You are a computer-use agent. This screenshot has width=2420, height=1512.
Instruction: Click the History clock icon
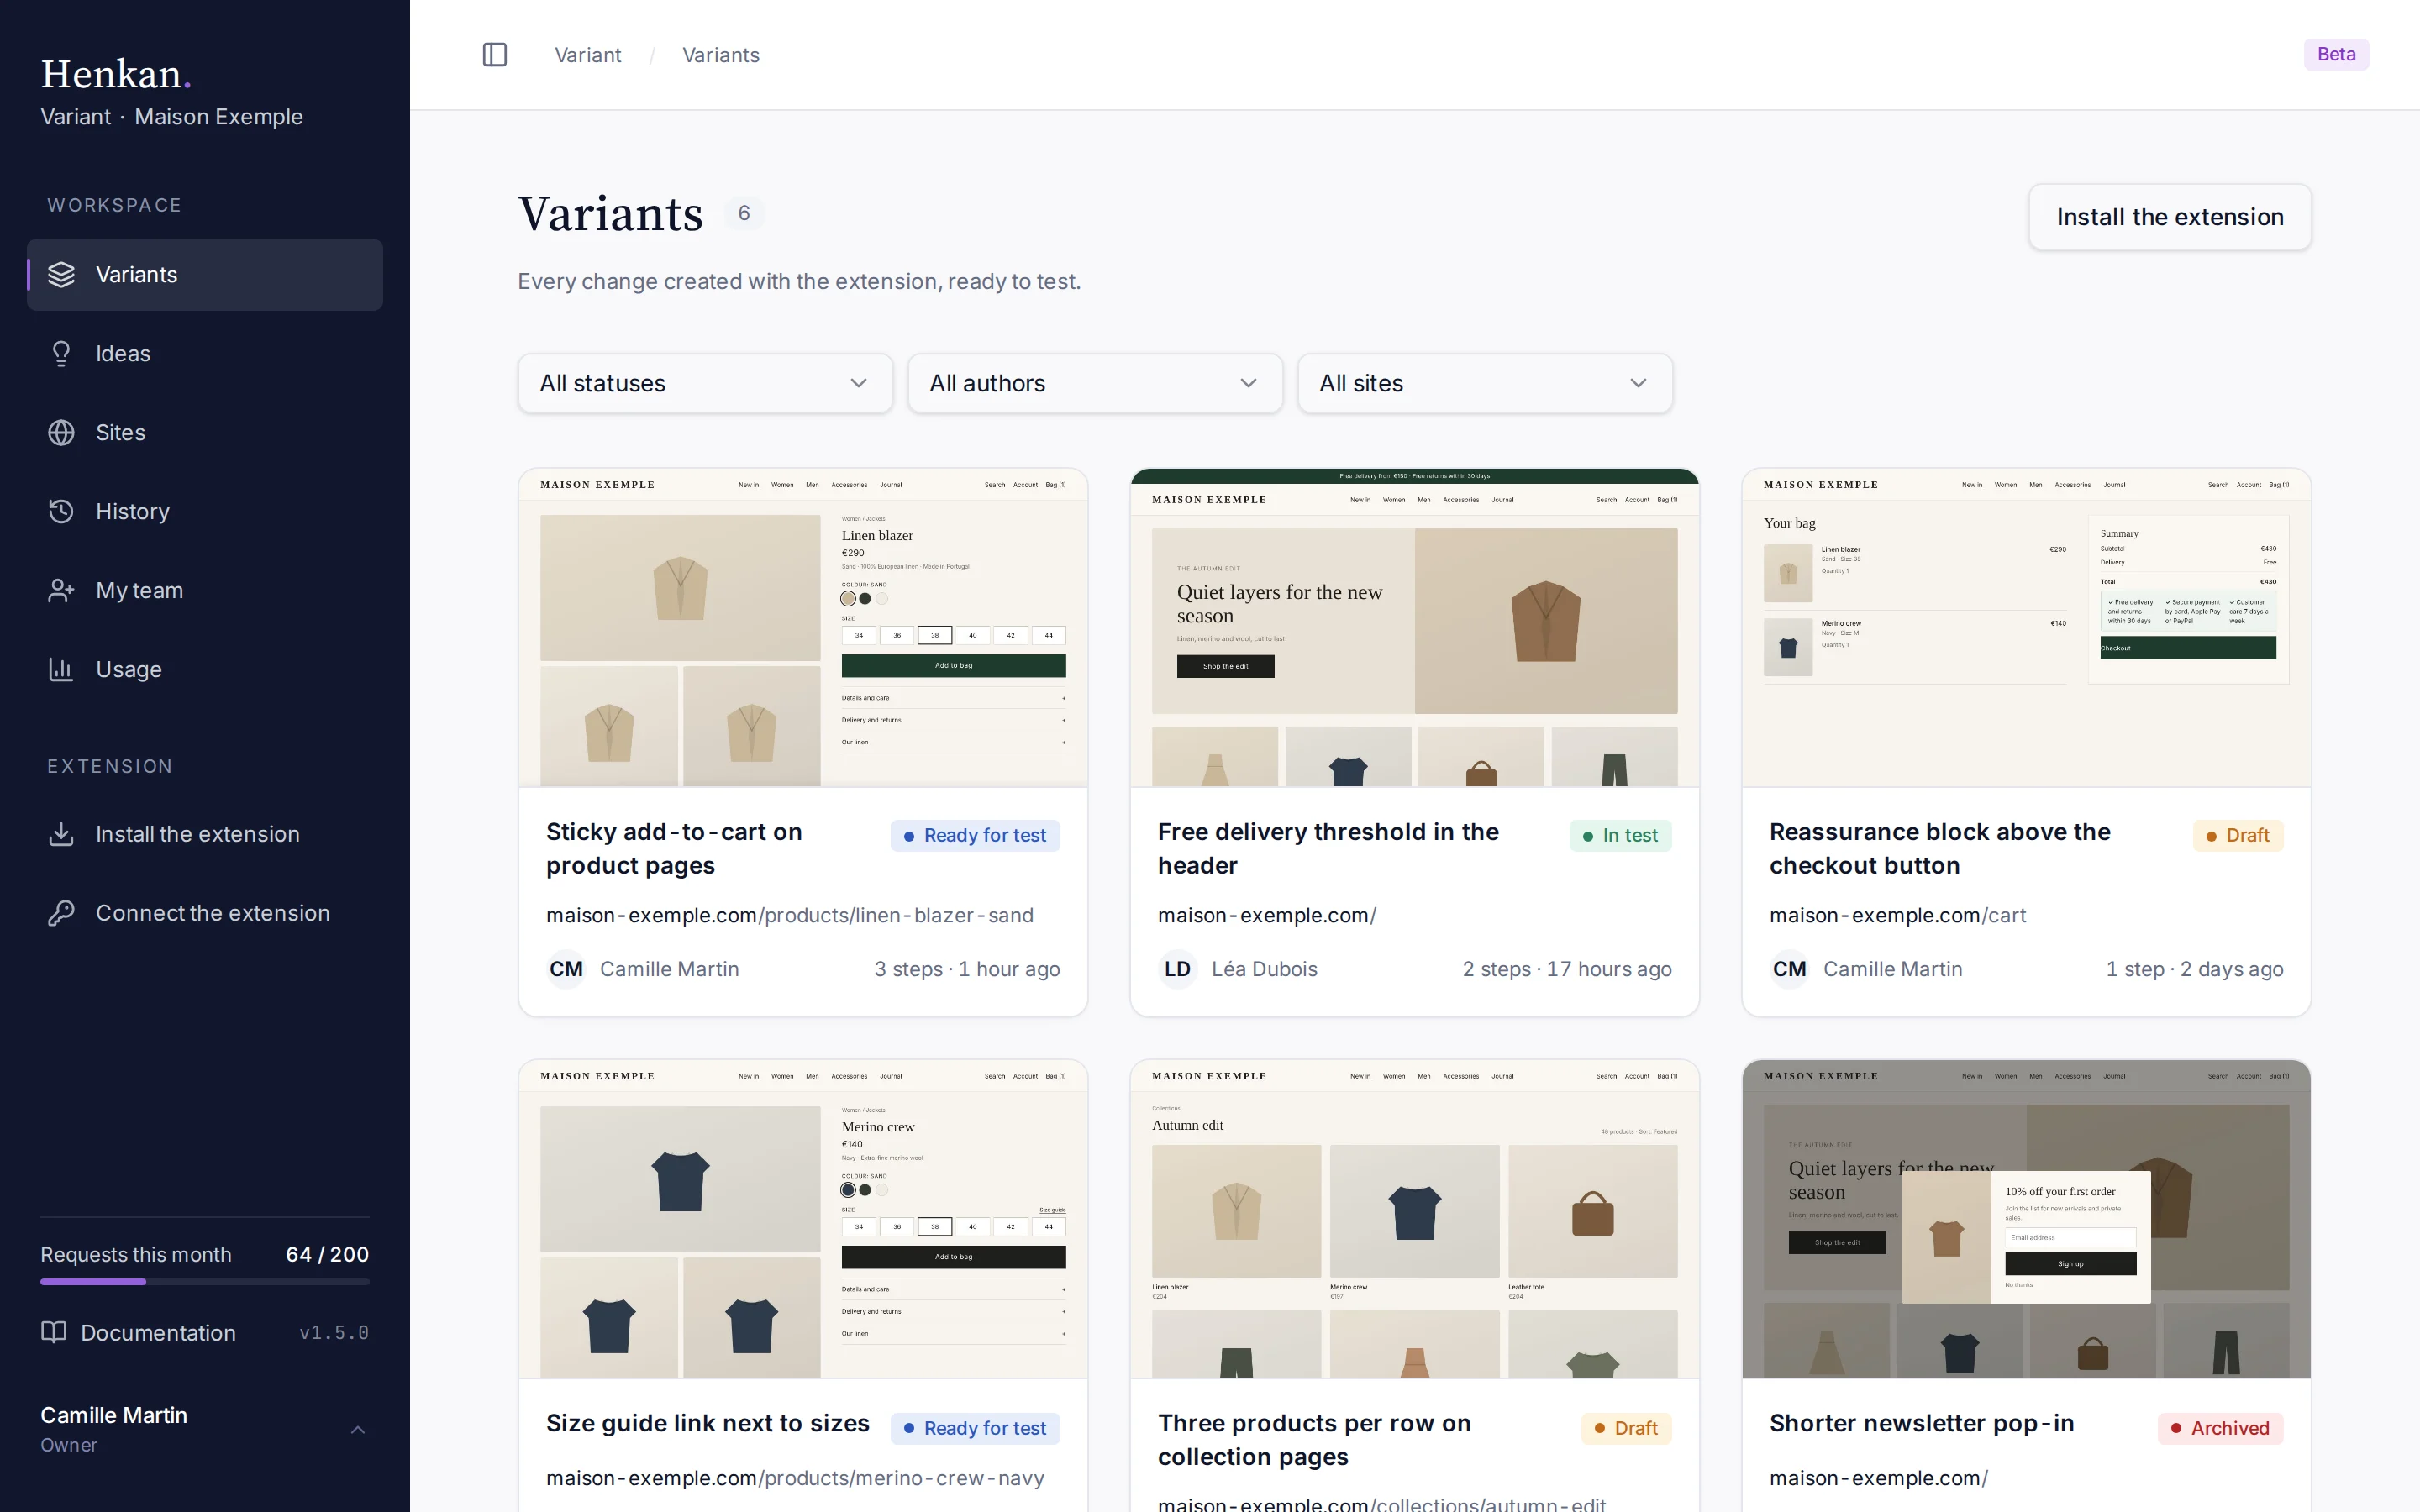coord(61,511)
